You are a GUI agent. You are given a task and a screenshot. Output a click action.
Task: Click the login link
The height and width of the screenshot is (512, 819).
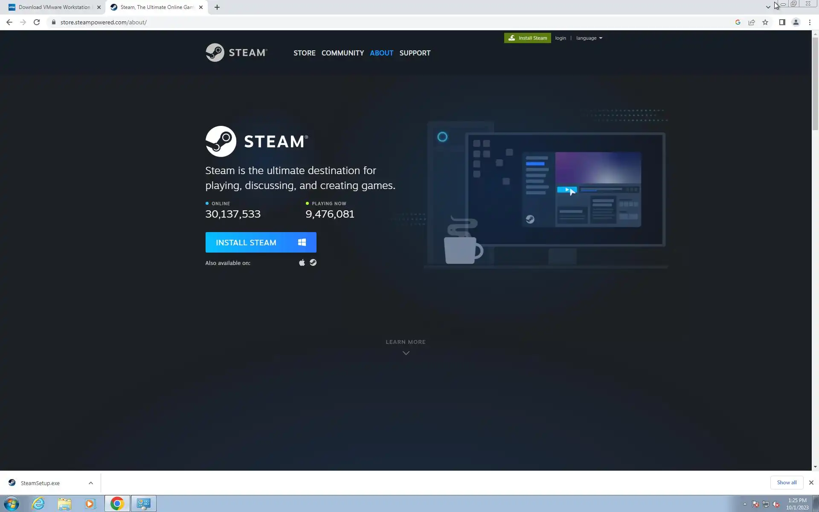pos(560,38)
